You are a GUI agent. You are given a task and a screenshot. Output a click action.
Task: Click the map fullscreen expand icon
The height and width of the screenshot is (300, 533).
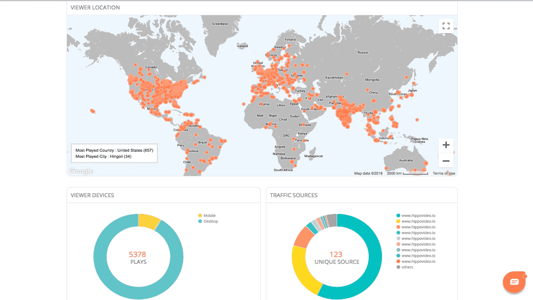(x=446, y=26)
